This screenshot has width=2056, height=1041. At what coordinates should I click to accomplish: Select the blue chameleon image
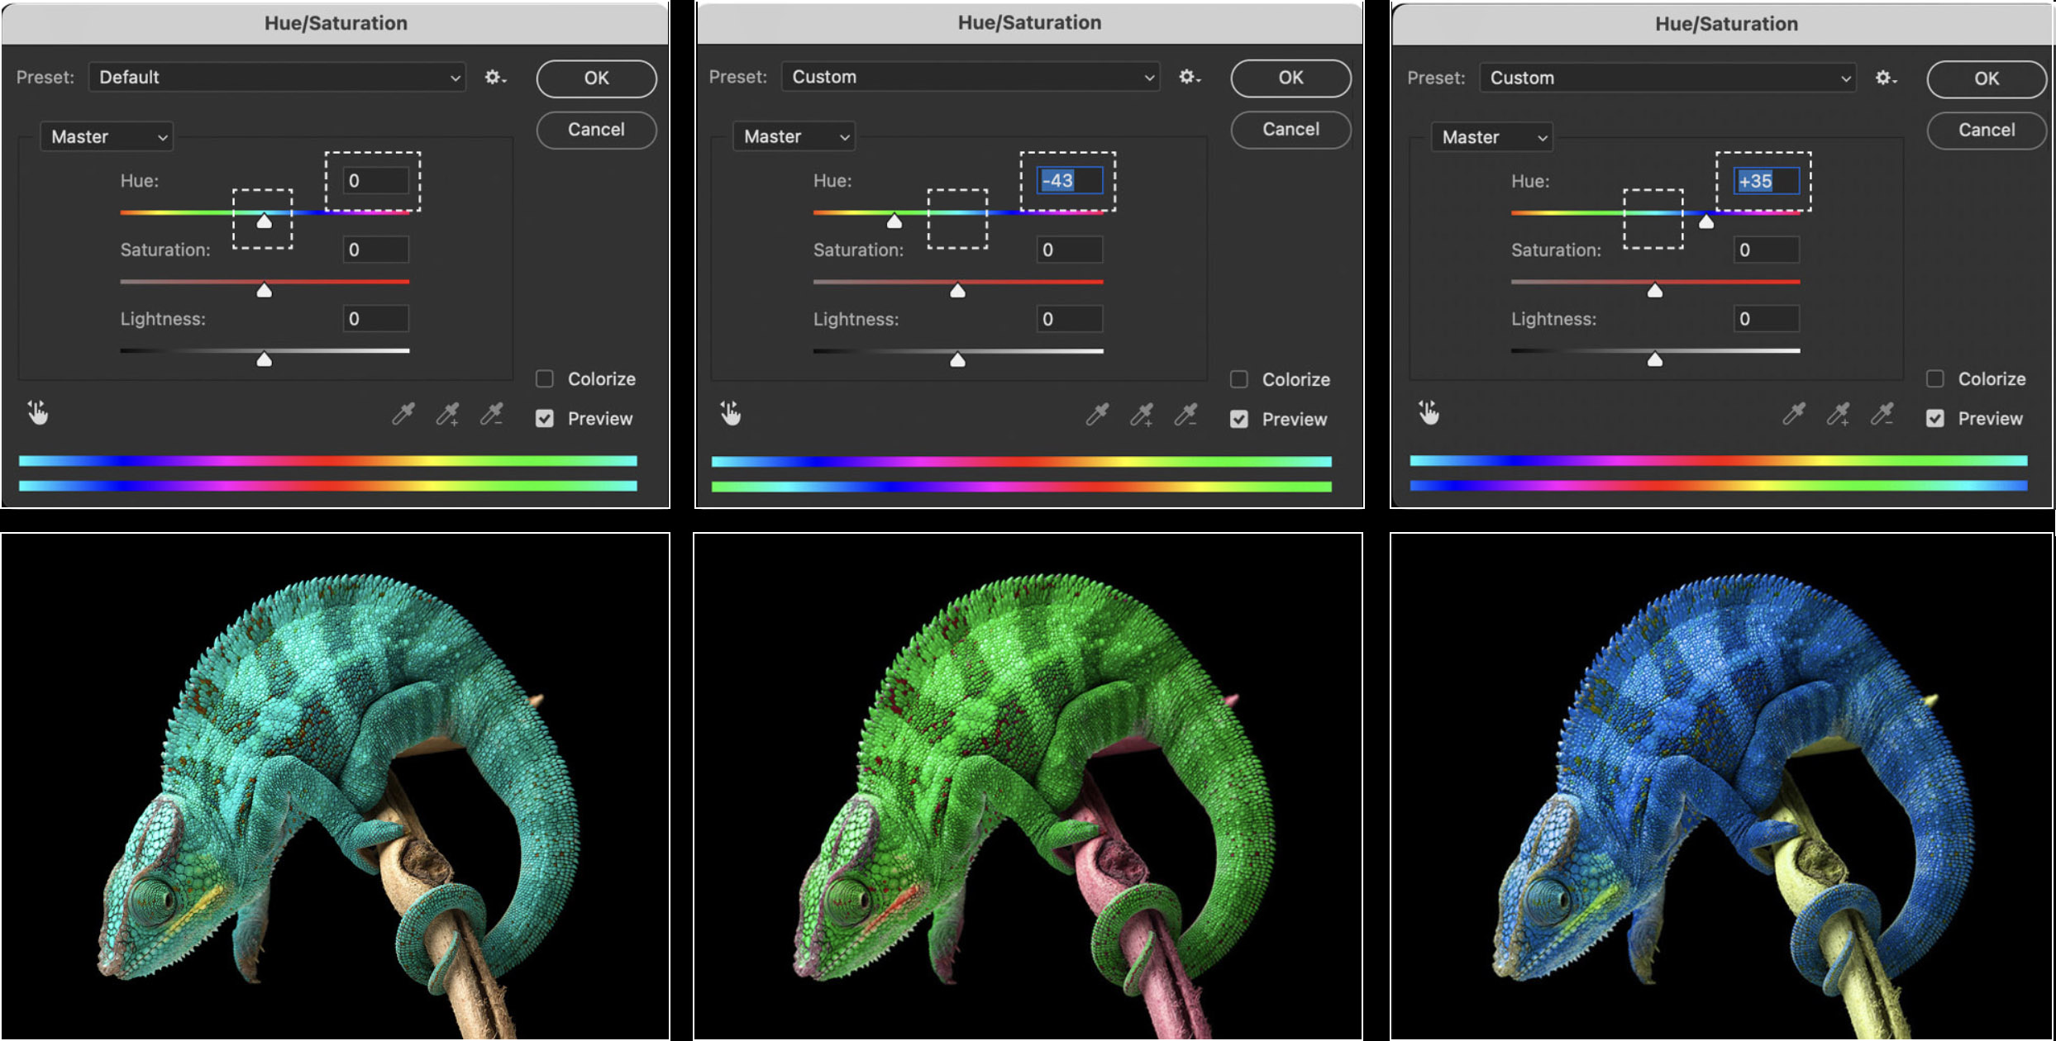pyautogui.click(x=1722, y=787)
